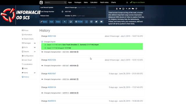Viewport: 186px width, 104px height.
Task: Click the search magnifier icon
Action: (x=65, y=3)
